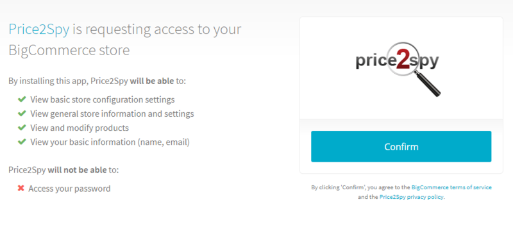
Task: Click the Confirm button
Action: click(x=401, y=146)
